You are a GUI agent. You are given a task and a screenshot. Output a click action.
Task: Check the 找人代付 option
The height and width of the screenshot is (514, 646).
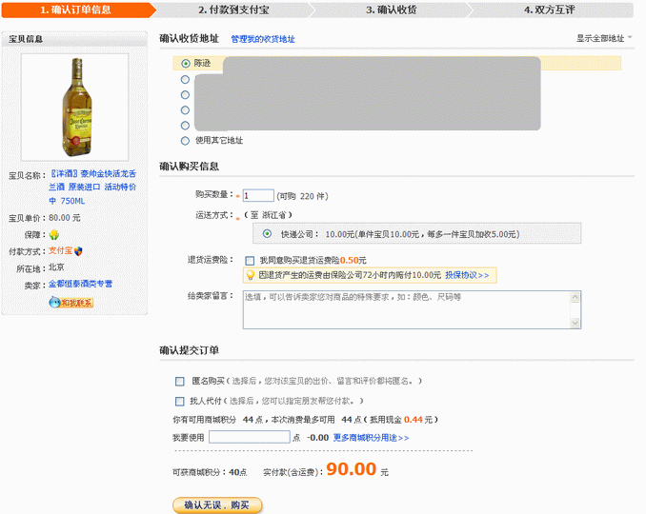point(180,401)
